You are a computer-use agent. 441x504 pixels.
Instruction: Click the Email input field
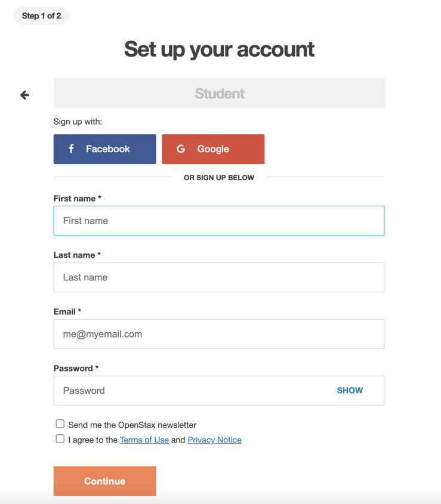[x=219, y=333]
